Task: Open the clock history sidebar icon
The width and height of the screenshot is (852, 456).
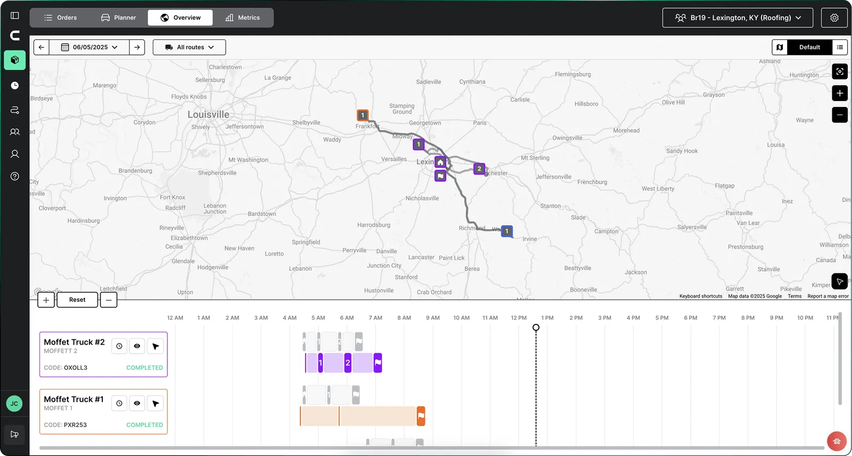Action: (x=15, y=85)
